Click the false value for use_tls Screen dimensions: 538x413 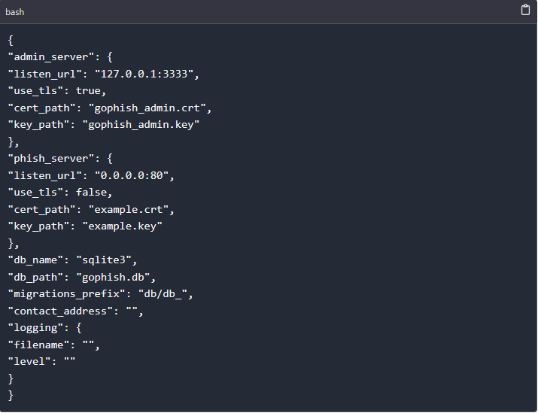(91, 192)
